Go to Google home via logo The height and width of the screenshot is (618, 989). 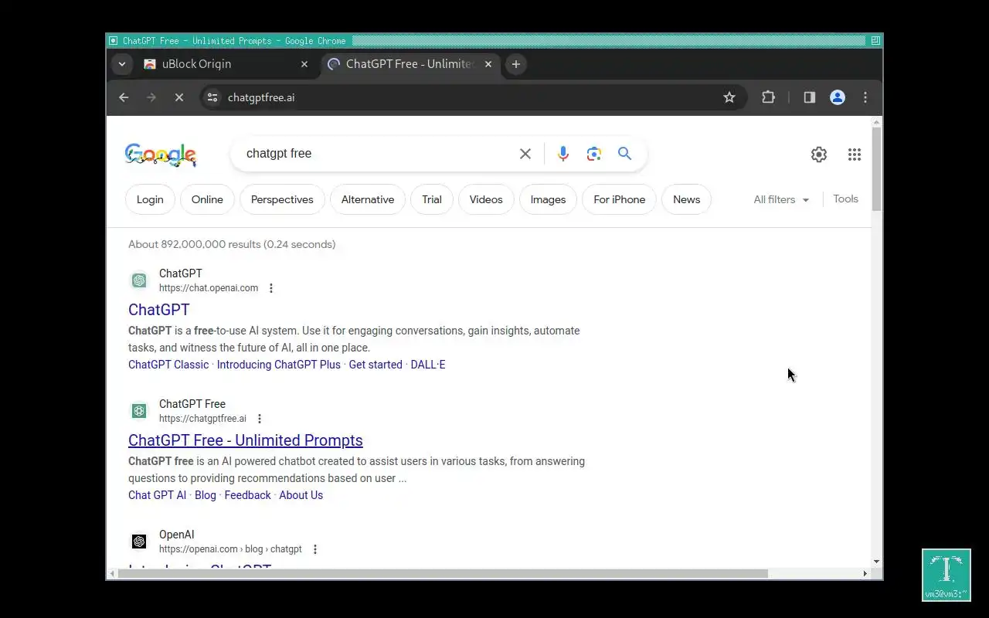pos(160,154)
